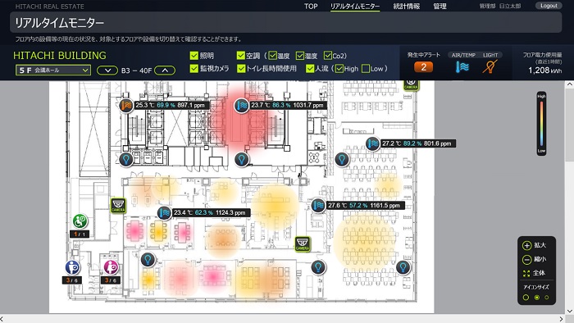Open the 5F 会議ホール floor dropdown
The width and height of the screenshot is (574, 323).
(x=53, y=71)
